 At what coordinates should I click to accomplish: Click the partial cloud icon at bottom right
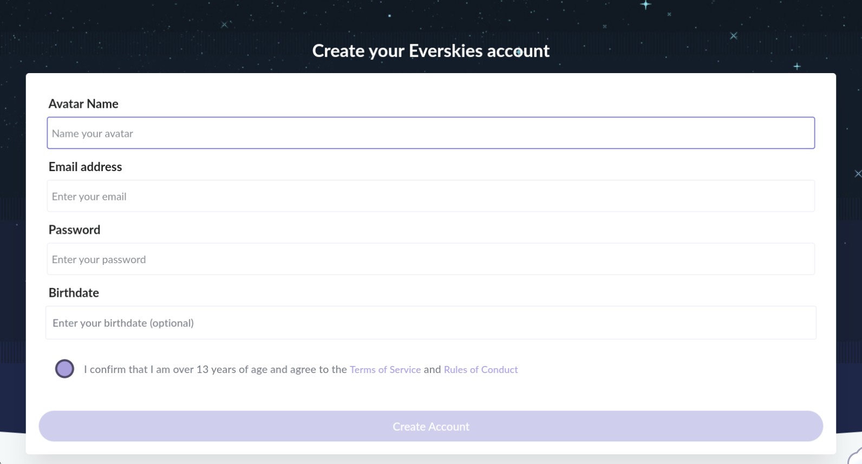tap(856, 456)
